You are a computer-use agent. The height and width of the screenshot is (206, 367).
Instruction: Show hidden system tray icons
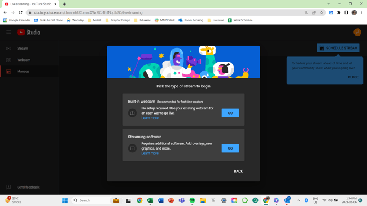[x=299, y=200]
